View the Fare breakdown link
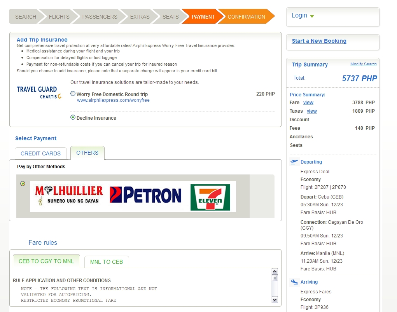Viewport: 397px width, 312px height. (308, 103)
